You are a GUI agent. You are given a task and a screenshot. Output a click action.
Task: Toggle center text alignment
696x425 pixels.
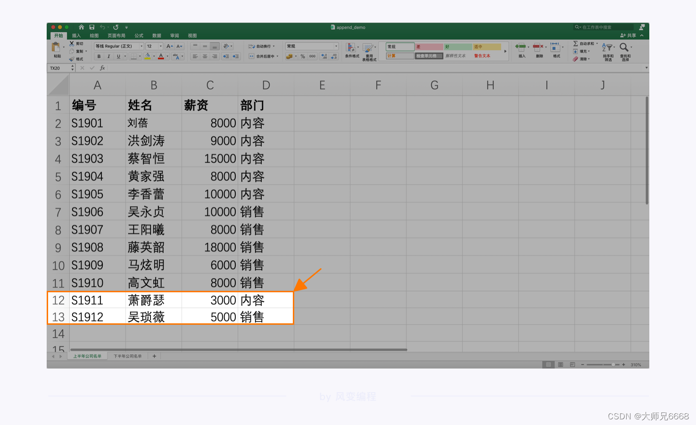pos(205,56)
